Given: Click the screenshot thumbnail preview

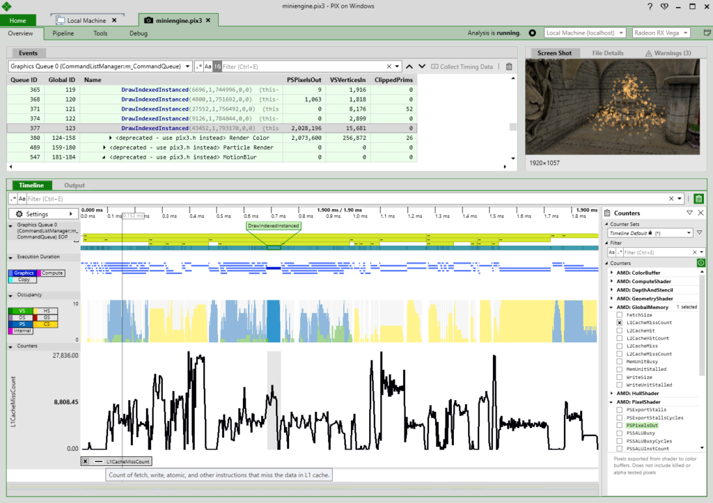Looking at the screenshot, I should coord(612,106).
